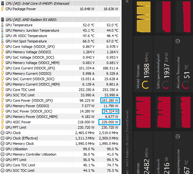Select GPU Memory Junction Temperature label

click(32, 30)
